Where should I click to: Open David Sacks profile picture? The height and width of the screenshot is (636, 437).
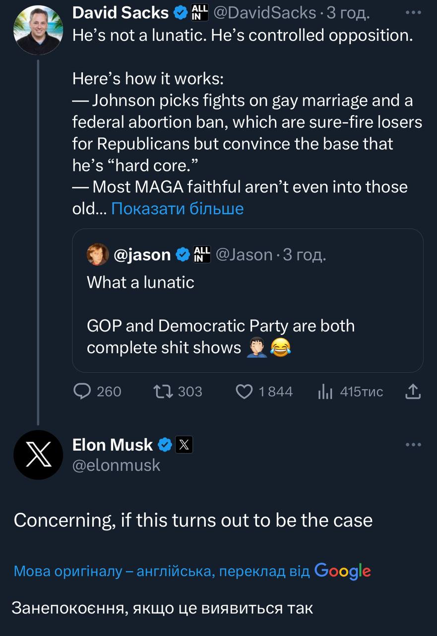[38, 30]
